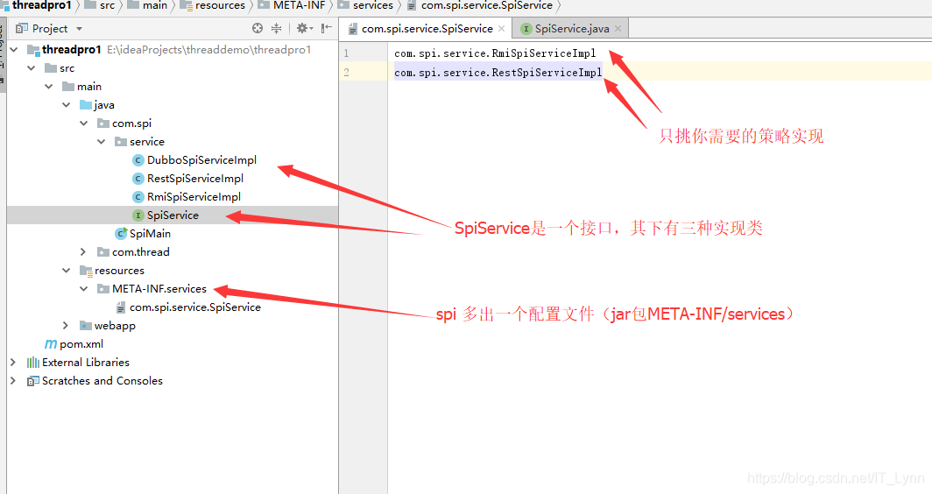Click line number 2 in gutter

(x=347, y=73)
